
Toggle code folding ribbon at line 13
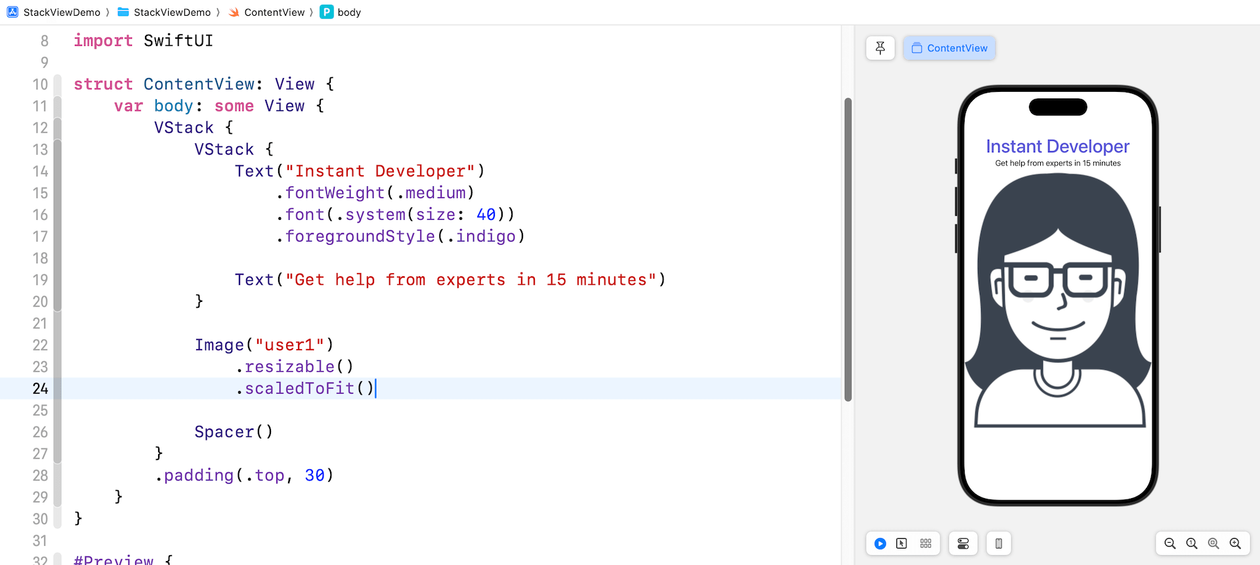(x=58, y=150)
